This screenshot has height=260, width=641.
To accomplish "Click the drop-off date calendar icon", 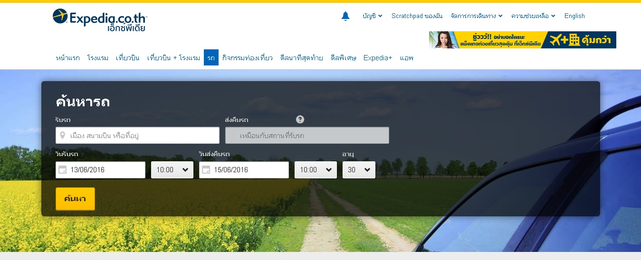I will [x=206, y=170].
